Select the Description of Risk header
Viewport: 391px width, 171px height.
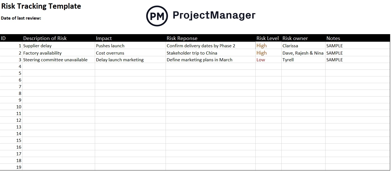tap(45, 38)
